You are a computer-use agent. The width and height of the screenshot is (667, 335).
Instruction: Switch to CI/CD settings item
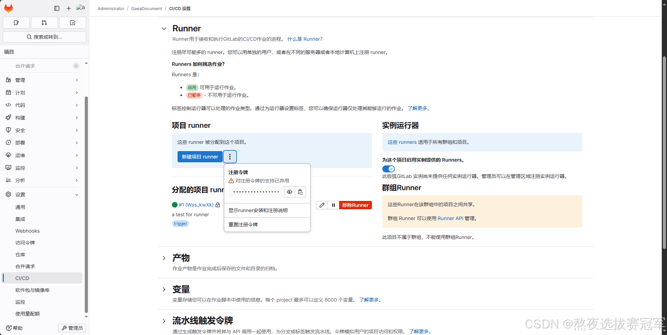tap(22, 278)
